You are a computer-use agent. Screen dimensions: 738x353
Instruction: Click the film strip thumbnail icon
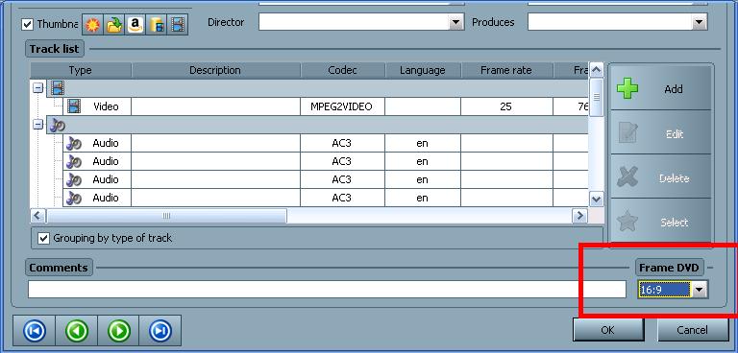tap(178, 24)
